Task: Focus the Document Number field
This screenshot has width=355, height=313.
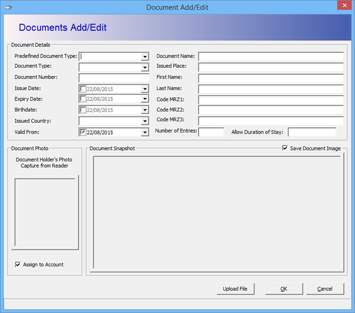Action: point(114,78)
